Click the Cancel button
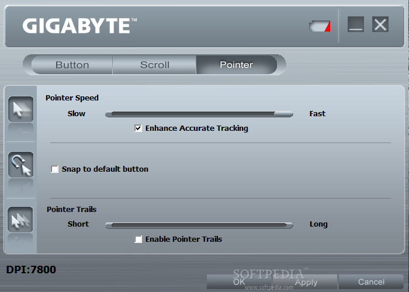 (371, 282)
